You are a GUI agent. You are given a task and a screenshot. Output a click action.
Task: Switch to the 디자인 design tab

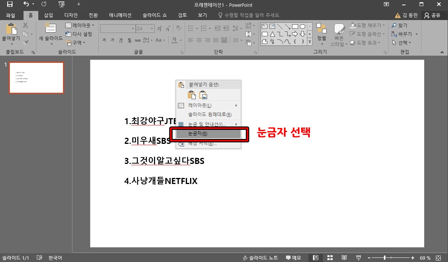coord(71,16)
